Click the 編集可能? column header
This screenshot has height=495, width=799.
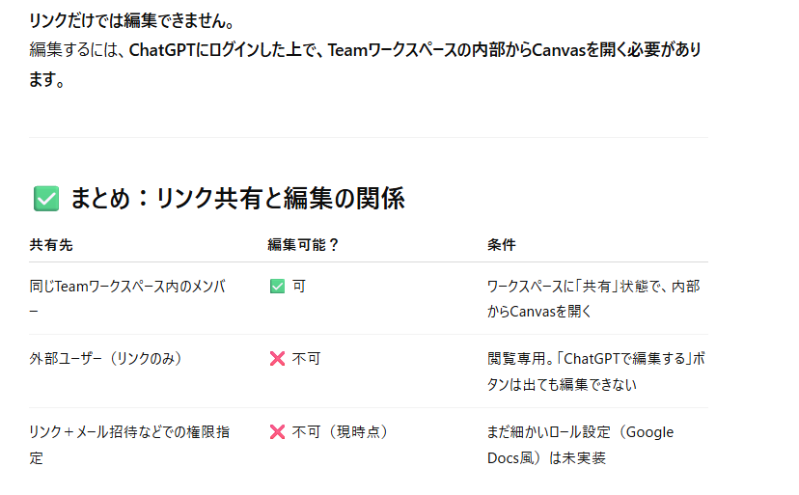pyautogui.click(x=303, y=245)
